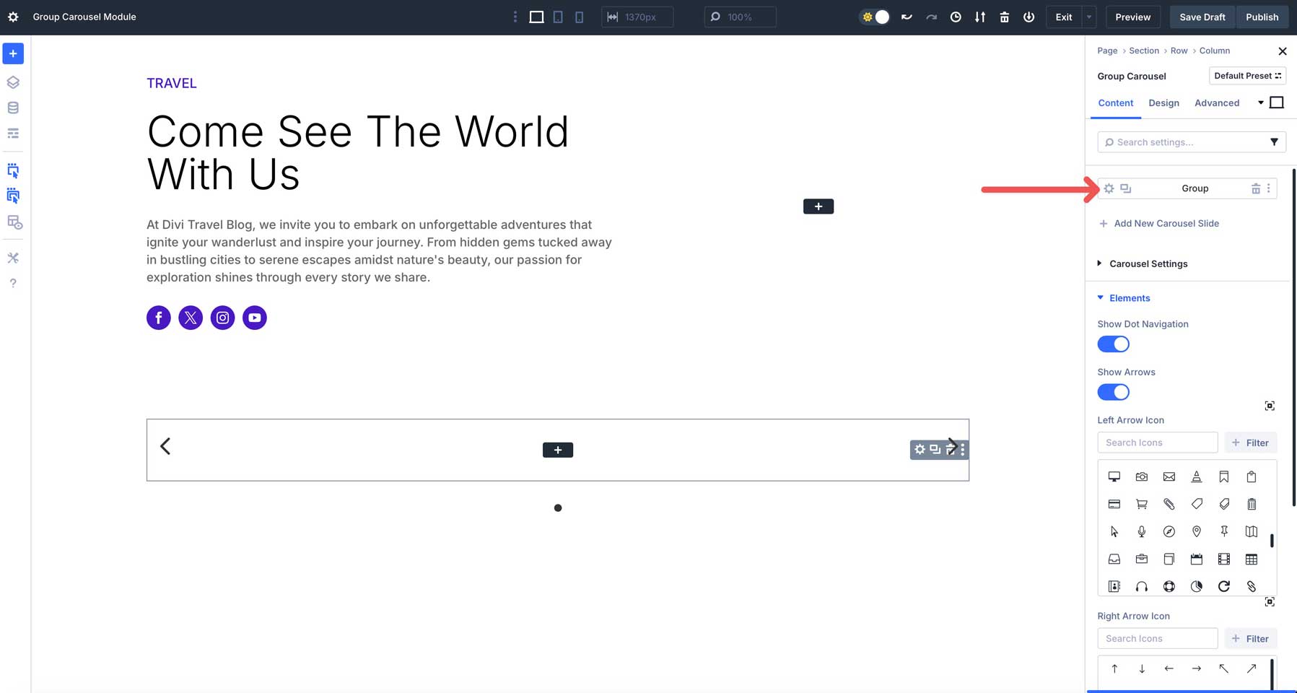Open the layers panel icon in left sidebar

point(13,82)
